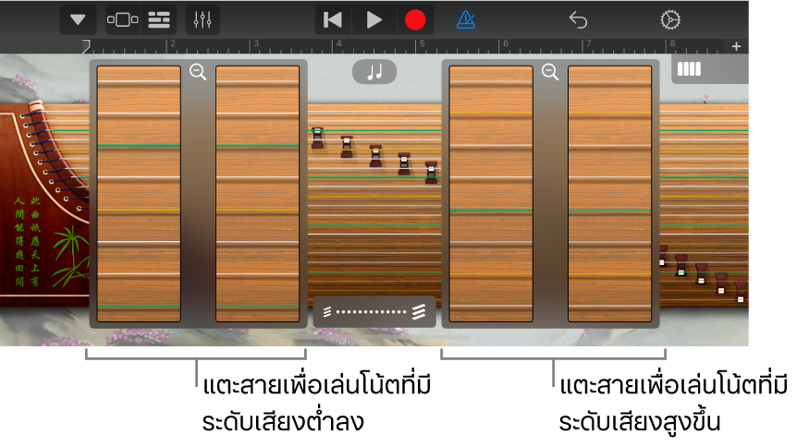Zoom out the right string zone
Image resolution: width=809 pixels, height=447 pixels.
[x=550, y=72]
